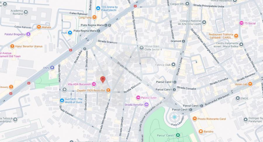
Task: Click the Zepelin 1929 Resto-Bar cocktail icon
Action: 108,90
